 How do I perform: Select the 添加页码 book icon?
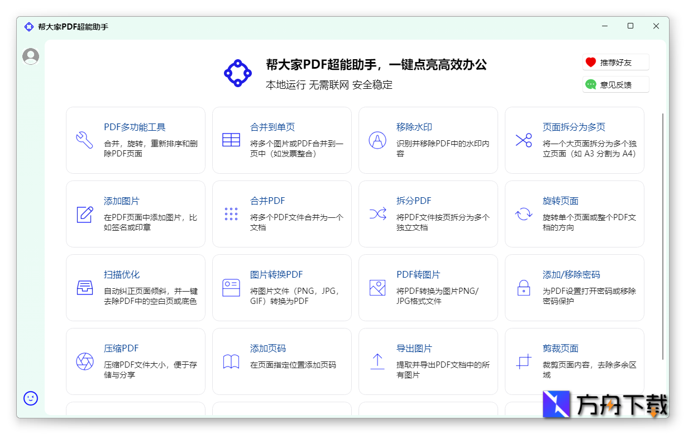pyautogui.click(x=231, y=361)
